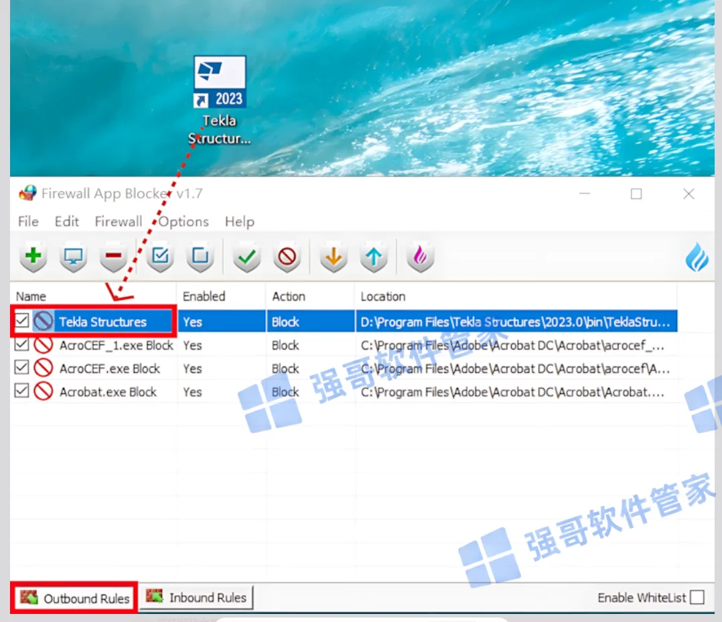Open the Help menu

240,222
